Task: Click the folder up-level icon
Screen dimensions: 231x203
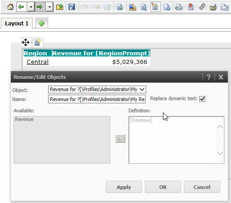Action: pyautogui.click(x=60, y=7)
